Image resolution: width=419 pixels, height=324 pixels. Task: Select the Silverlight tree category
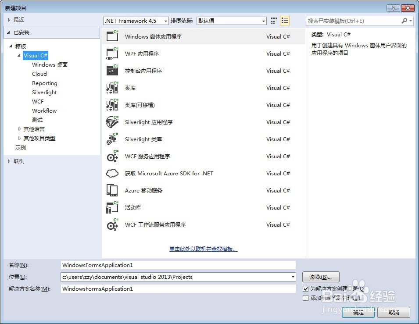[44, 93]
